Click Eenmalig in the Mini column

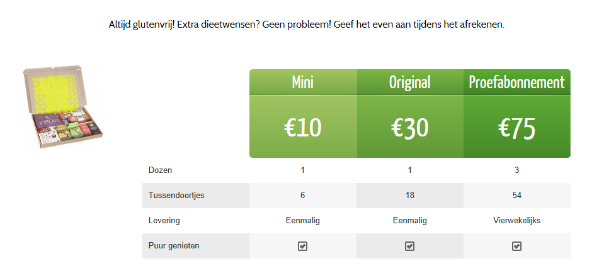click(x=302, y=221)
